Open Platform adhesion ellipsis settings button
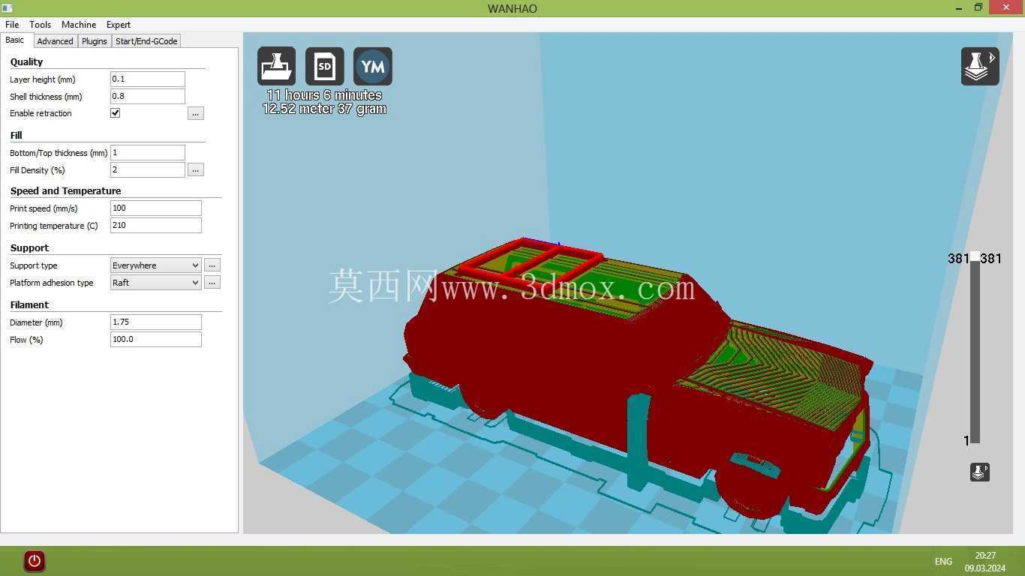1025x576 pixels. coord(212,283)
